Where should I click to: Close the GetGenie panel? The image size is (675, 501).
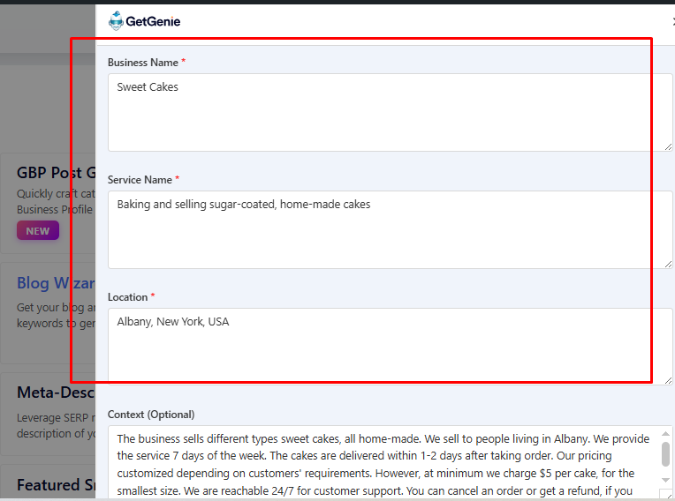point(673,22)
